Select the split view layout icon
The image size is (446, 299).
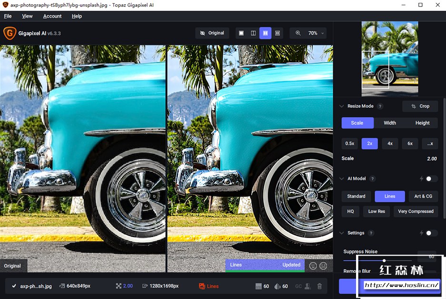tap(253, 33)
